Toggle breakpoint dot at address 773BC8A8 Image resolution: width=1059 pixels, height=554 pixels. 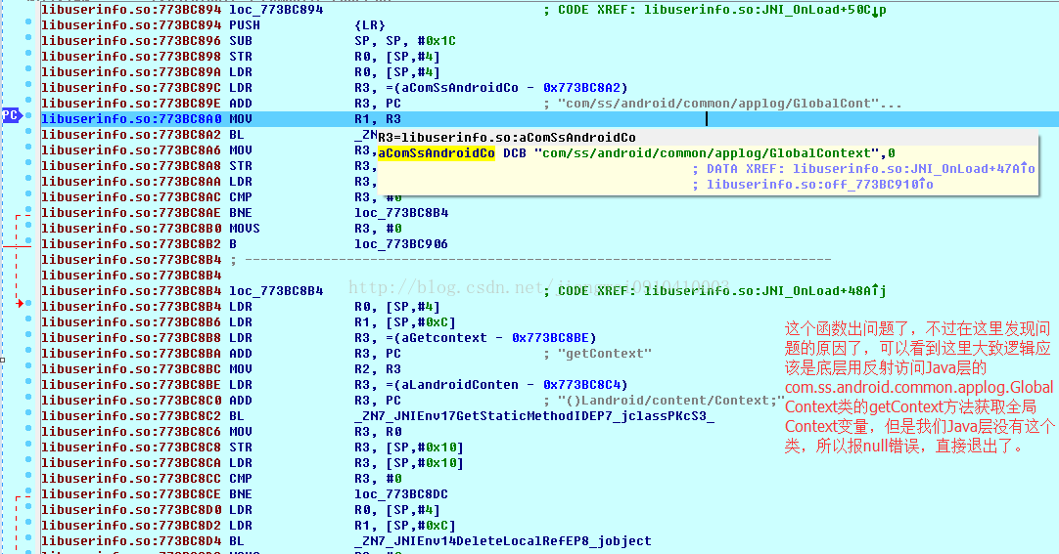[x=28, y=162]
